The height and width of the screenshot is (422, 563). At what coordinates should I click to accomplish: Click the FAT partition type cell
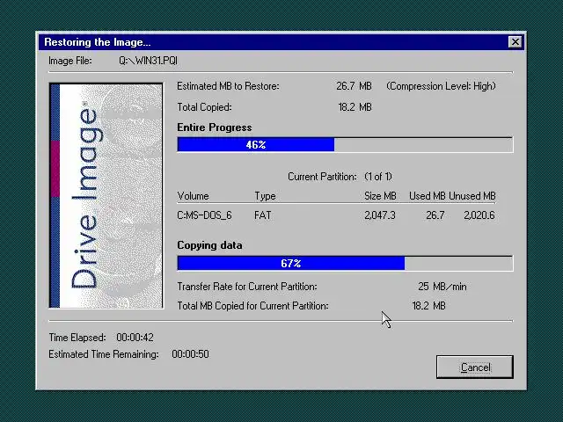pos(263,215)
